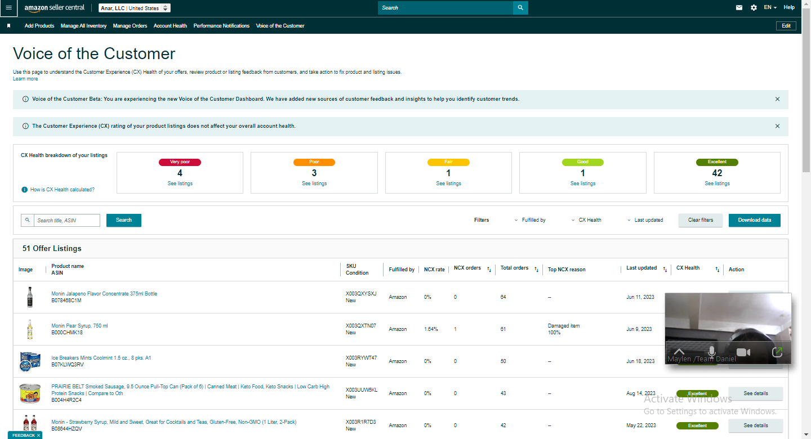The image size is (811, 439).
Task: Click the info icon beside the CX rating notice
Action: pyautogui.click(x=25, y=126)
